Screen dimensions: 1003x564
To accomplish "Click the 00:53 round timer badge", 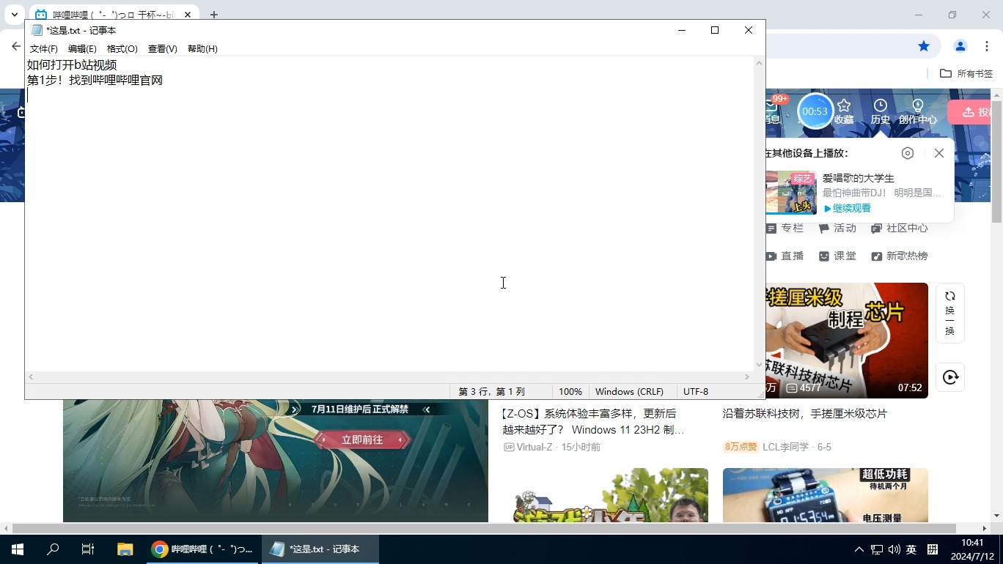I will pyautogui.click(x=815, y=111).
